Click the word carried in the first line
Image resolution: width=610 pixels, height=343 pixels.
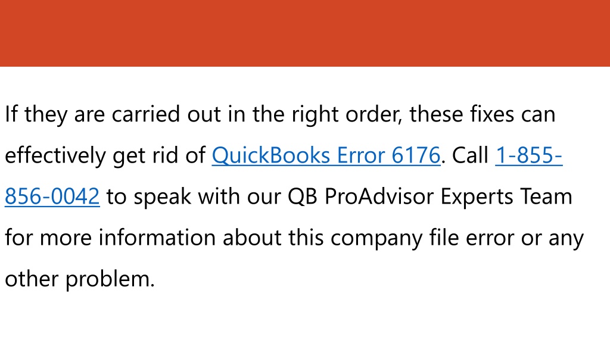coord(146,114)
